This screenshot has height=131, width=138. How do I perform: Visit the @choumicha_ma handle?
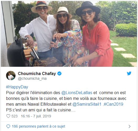point(32,78)
